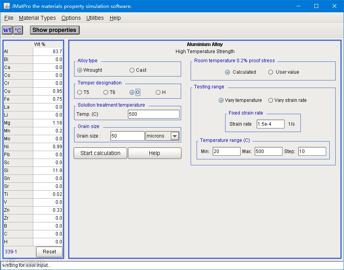Click the Mg wt% cell 1.16
Screen dimensions: 344x270
[x=48, y=123]
